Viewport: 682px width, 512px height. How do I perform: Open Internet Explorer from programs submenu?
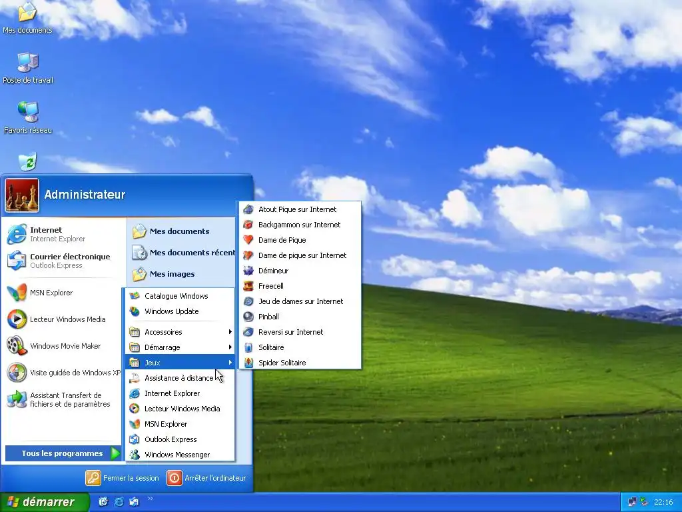[x=180, y=393]
